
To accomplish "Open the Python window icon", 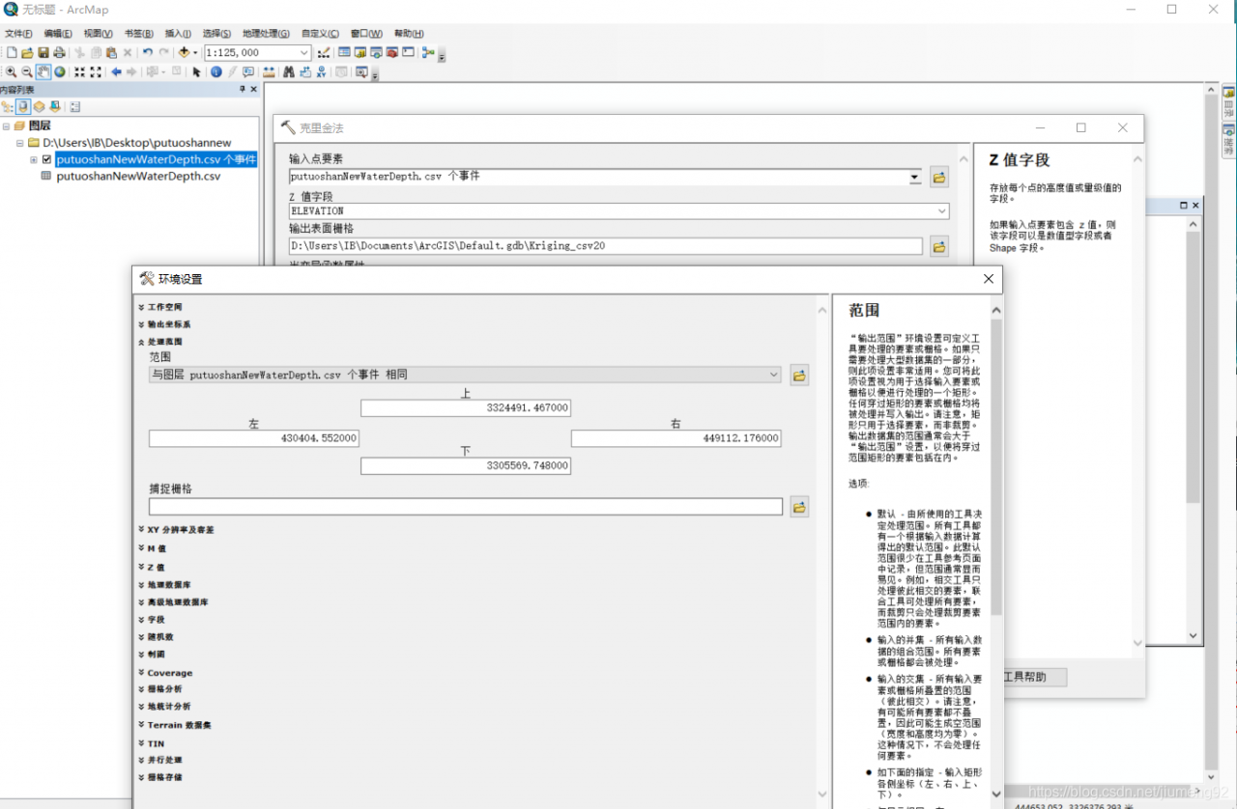I will point(408,52).
